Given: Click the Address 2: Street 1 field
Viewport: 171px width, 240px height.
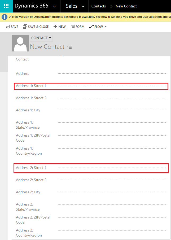Looking at the screenshot, I should (112, 168).
